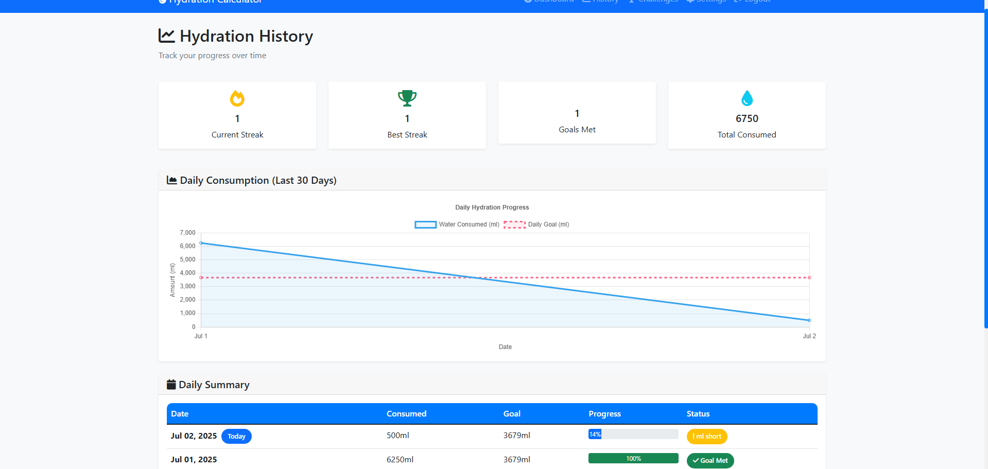The width and height of the screenshot is (988, 469).
Task: Click the exclamation icon in the ml short badge
Action: (694, 436)
